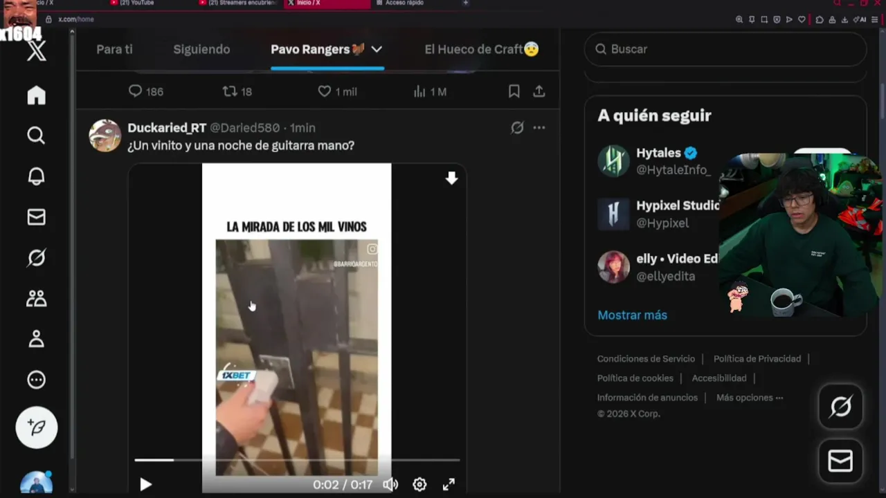This screenshot has height=498, width=886.
Task: Switch to Streamers encubriendo browser tab
Action: (239, 3)
